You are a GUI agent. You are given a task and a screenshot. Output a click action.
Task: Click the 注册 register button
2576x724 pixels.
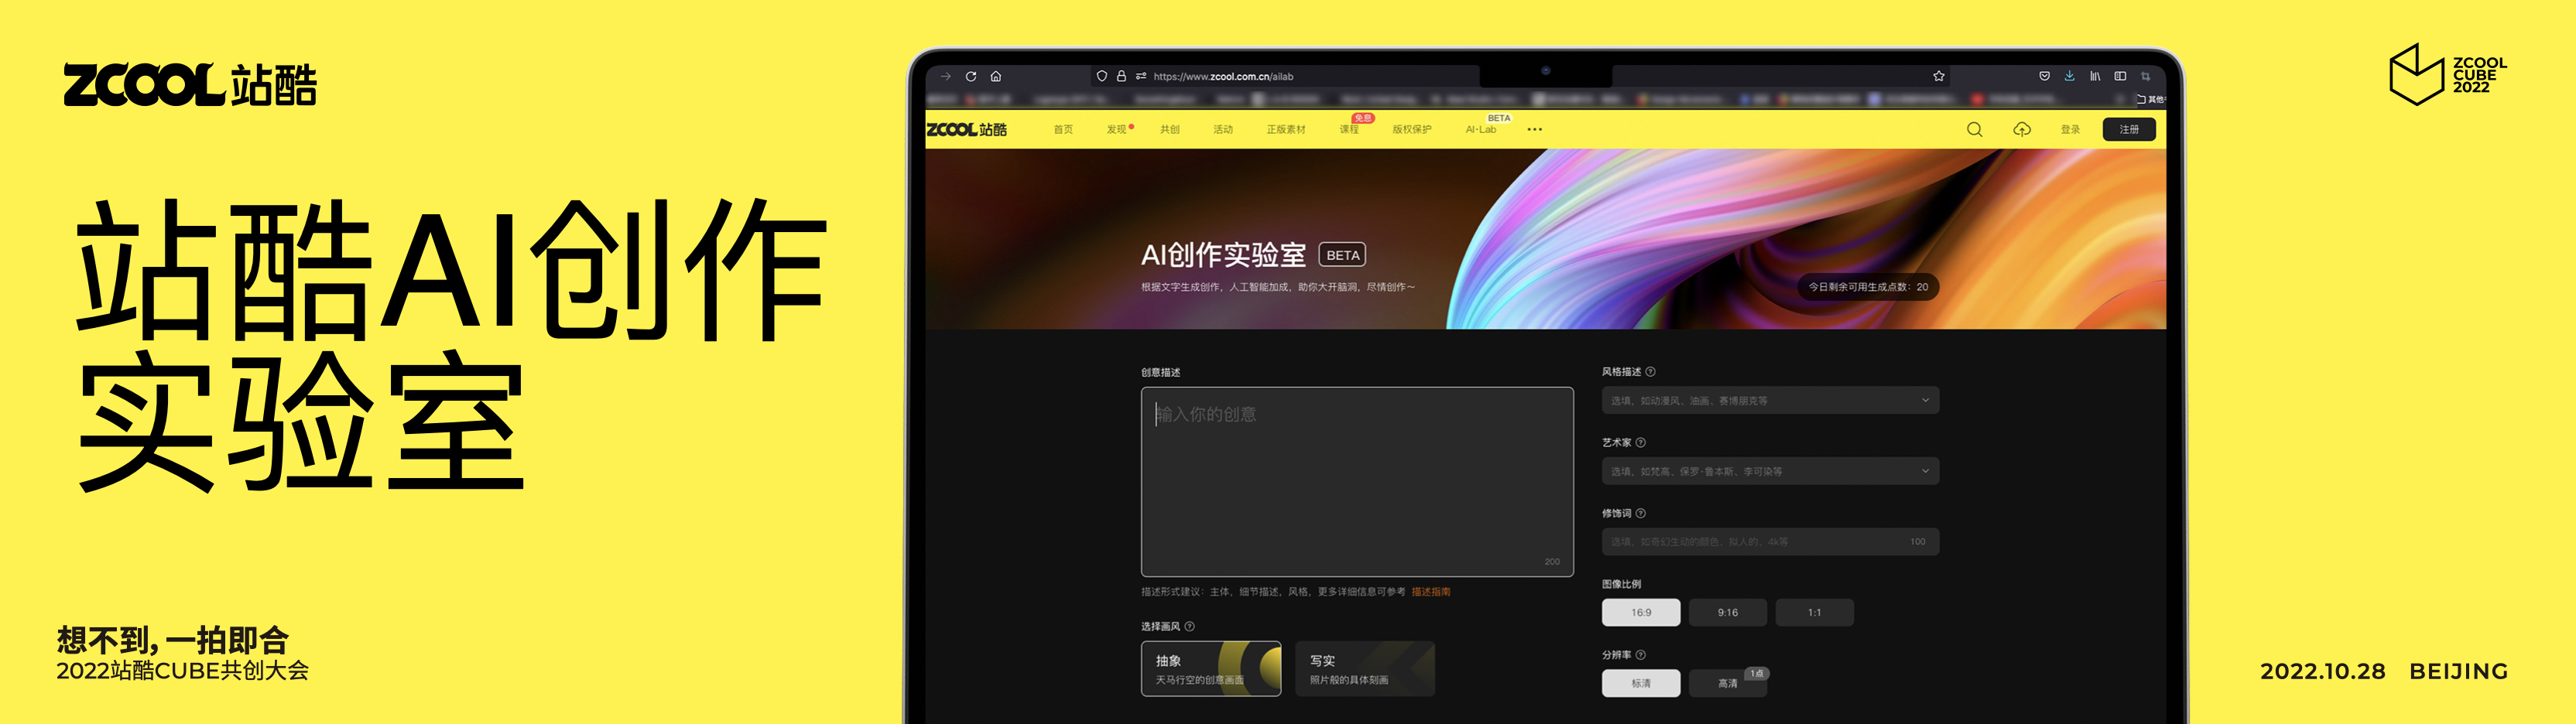click(x=2129, y=129)
